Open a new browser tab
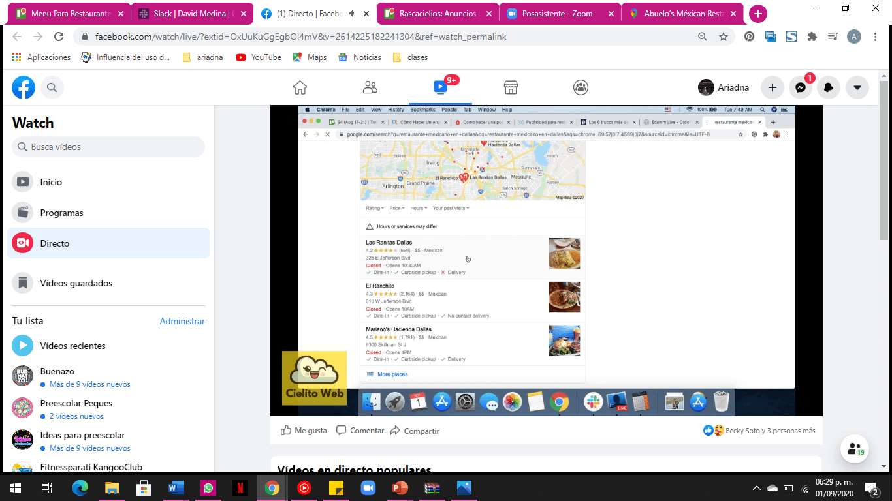 click(x=757, y=14)
